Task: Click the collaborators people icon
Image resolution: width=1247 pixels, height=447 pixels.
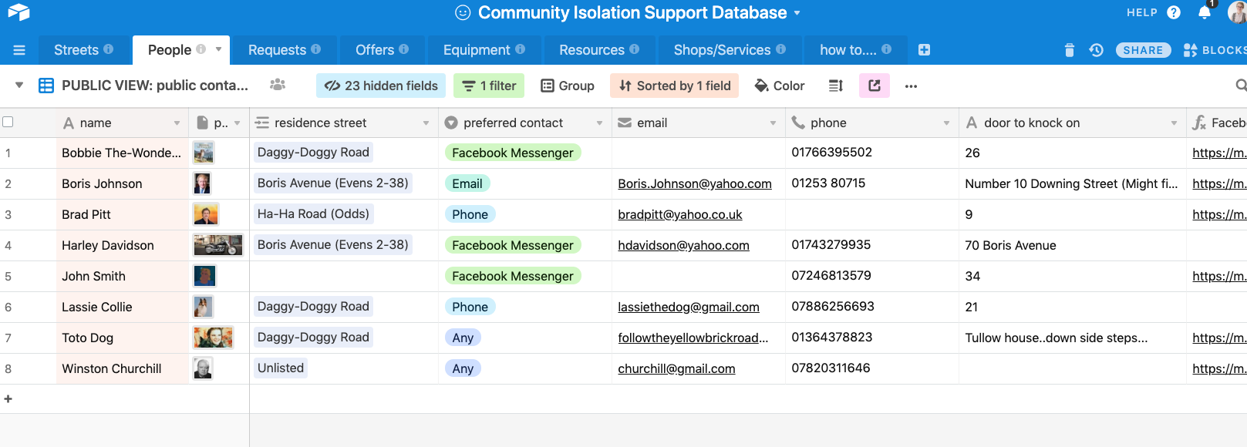Action: tap(278, 85)
